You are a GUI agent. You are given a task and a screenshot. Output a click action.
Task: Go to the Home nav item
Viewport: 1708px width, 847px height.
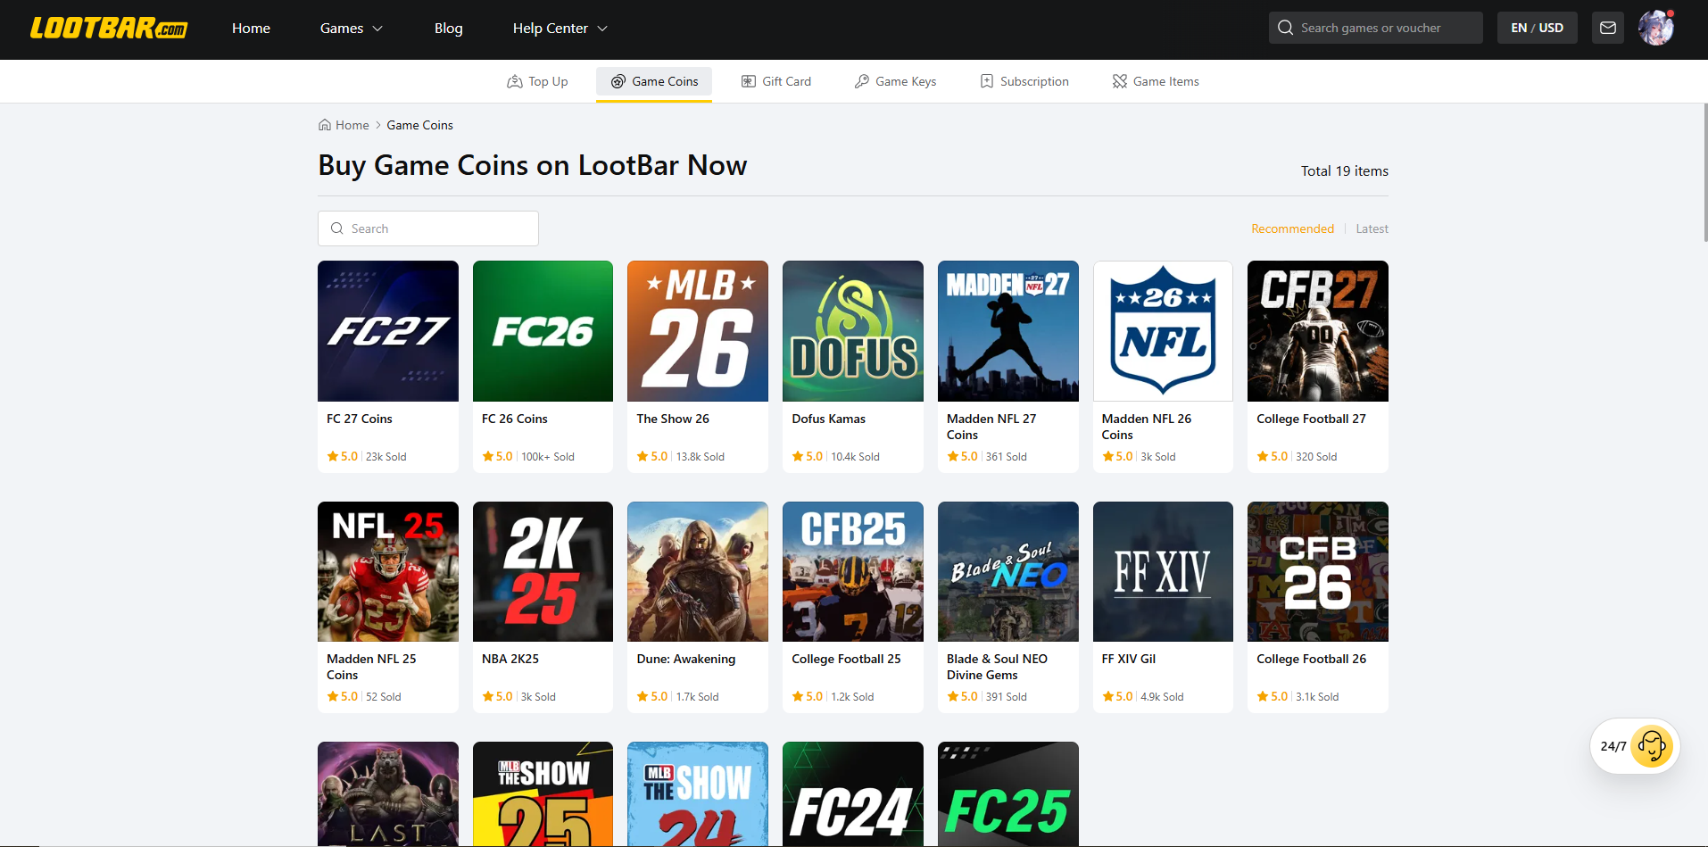251,29
